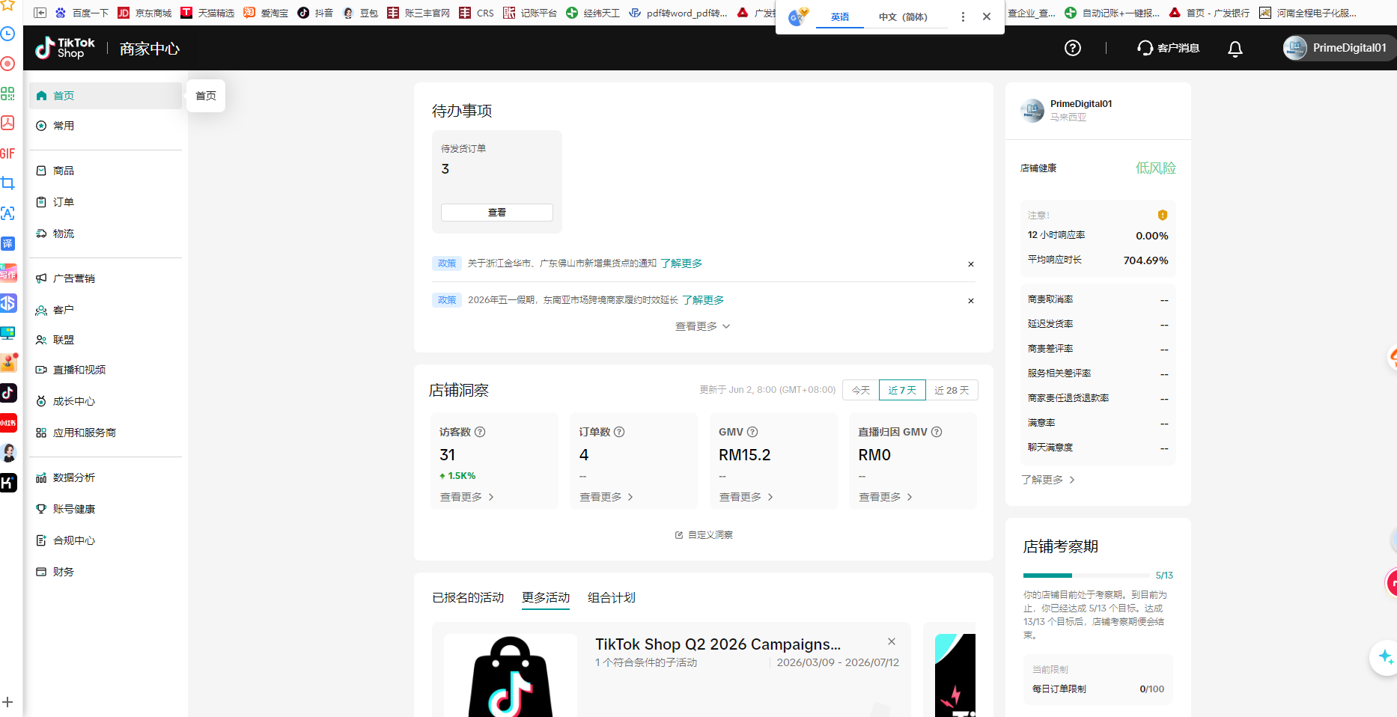Image resolution: width=1397 pixels, height=717 pixels.
Task: Open the notifications bell icon
Action: pos(1235,49)
